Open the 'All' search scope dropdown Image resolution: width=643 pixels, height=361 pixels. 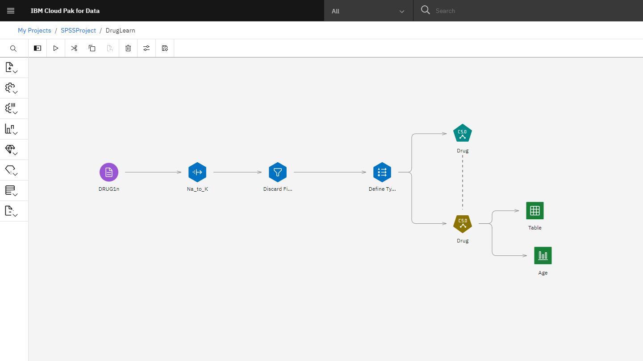[368, 11]
